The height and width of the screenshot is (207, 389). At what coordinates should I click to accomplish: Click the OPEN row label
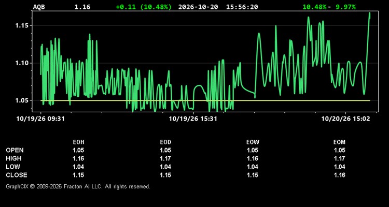(15, 150)
